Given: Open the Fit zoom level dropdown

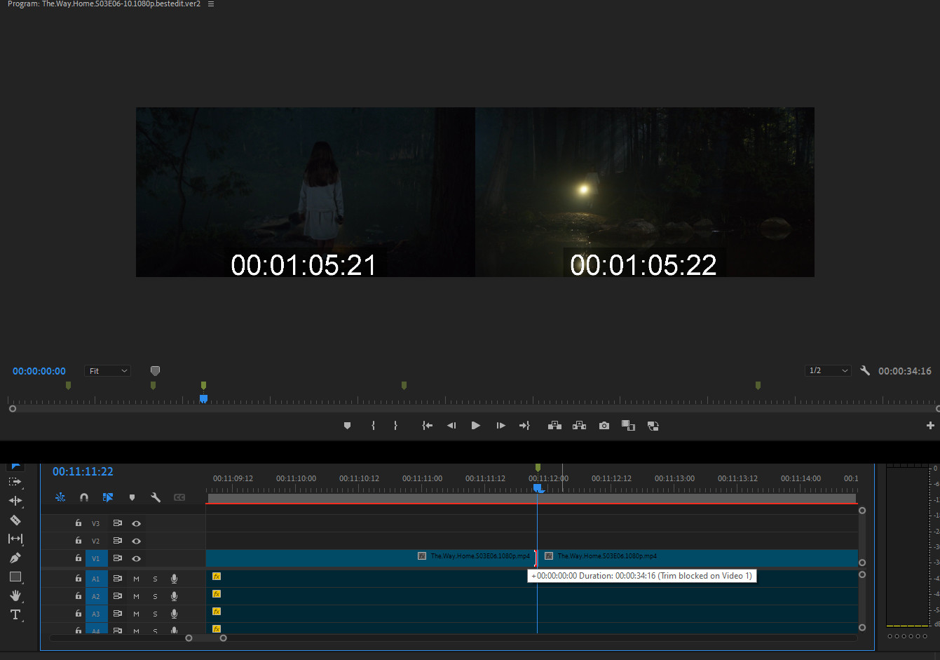Looking at the screenshot, I should (x=107, y=371).
